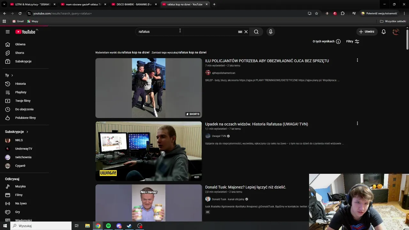Open UnderwayTV subscription channel
This screenshot has width=409, height=230.
point(24,149)
